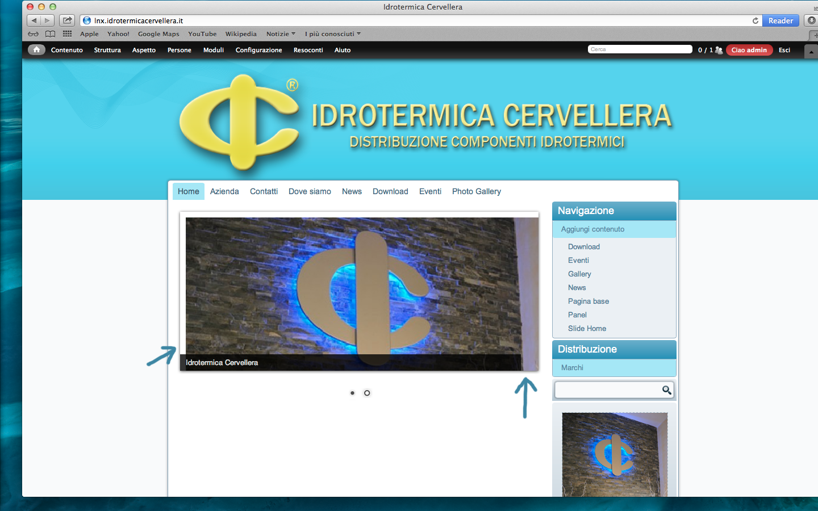The image size is (818, 511).
Task: Select the first slideshow pager dot
Action: click(x=352, y=393)
